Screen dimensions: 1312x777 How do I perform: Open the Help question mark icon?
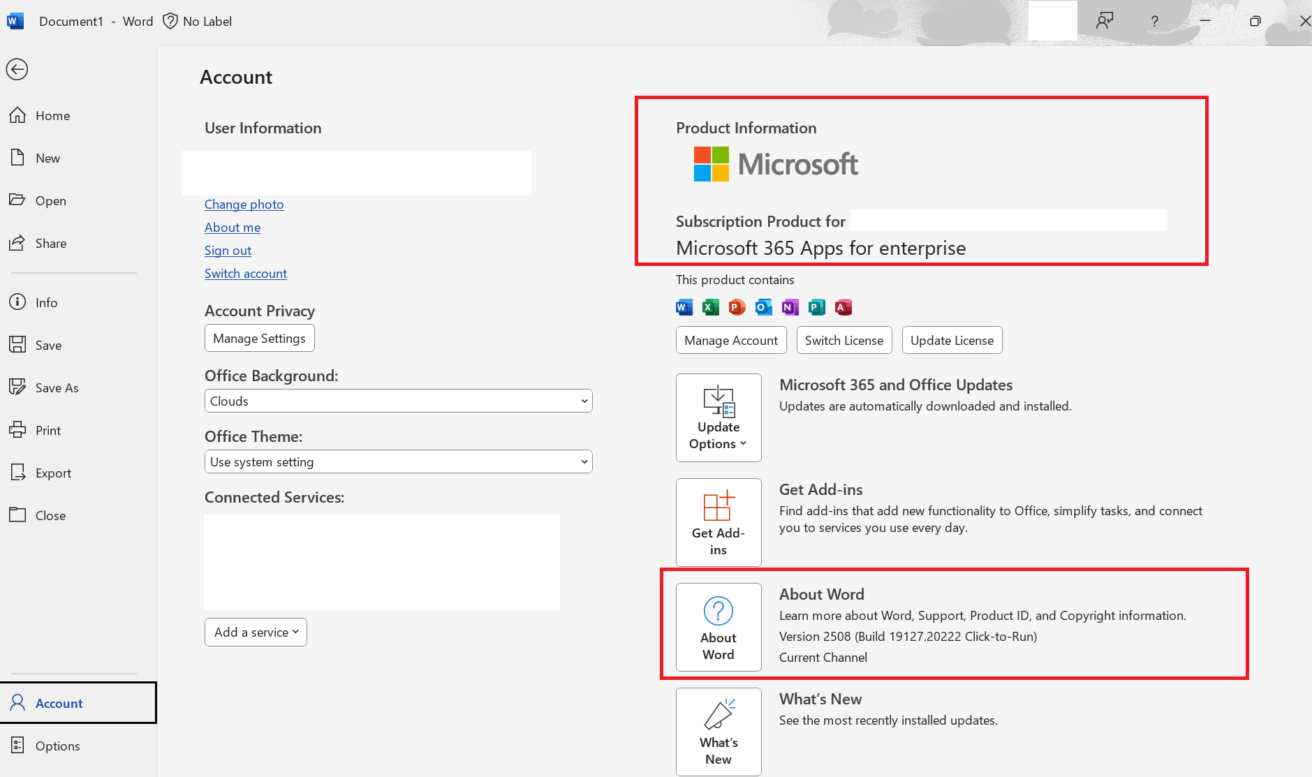tap(1154, 22)
